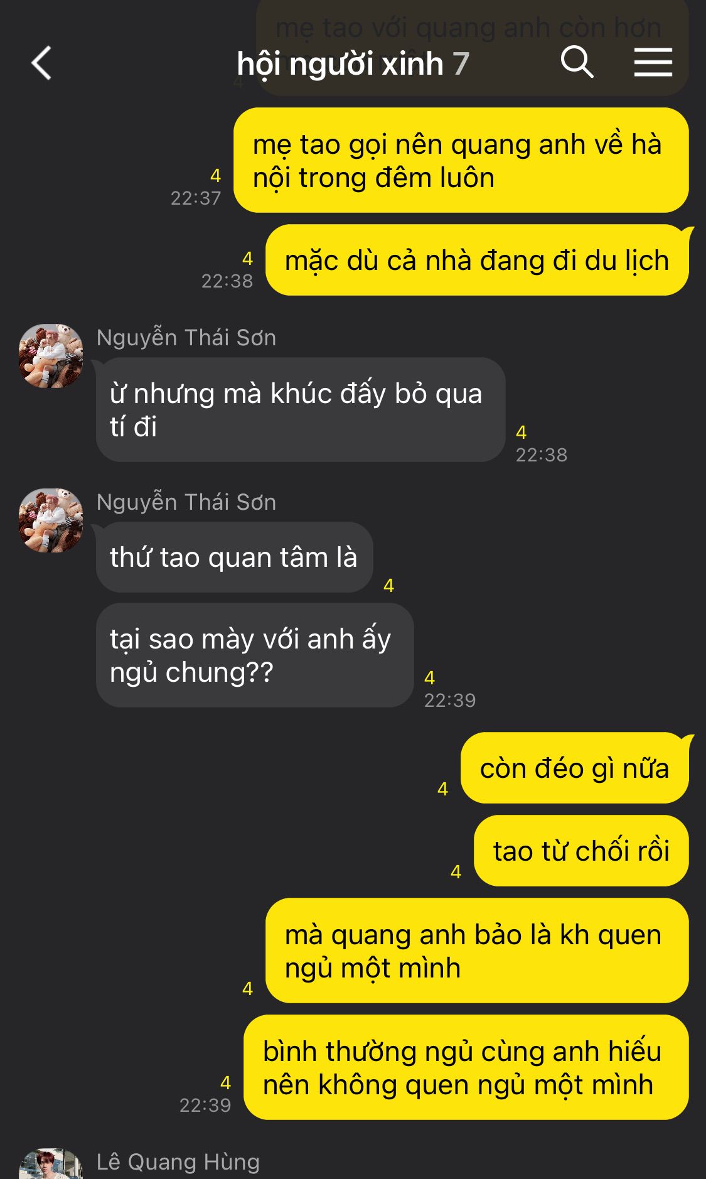Open the hamburger menu icon
This screenshot has height=1179, width=706.
click(x=653, y=62)
